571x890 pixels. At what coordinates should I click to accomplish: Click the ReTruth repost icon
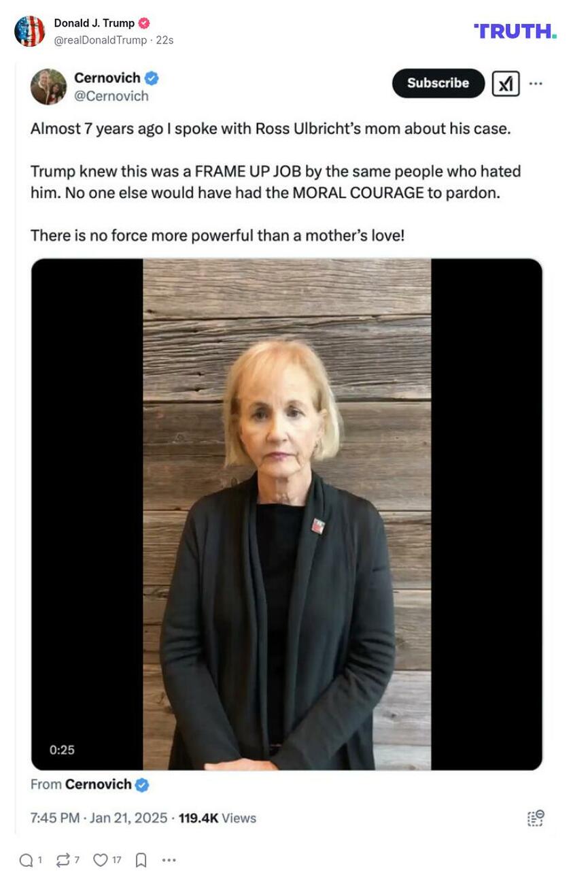click(63, 861)
